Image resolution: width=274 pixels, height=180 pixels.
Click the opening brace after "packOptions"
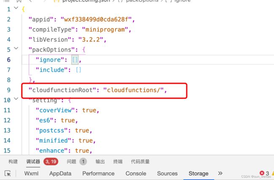pyautogui.click(x=84, y=50)
